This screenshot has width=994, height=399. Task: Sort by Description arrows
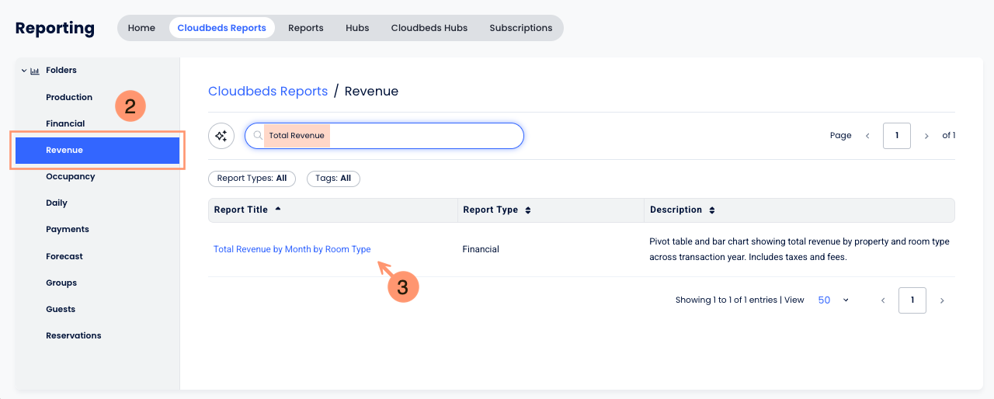[x=712, y=210]
